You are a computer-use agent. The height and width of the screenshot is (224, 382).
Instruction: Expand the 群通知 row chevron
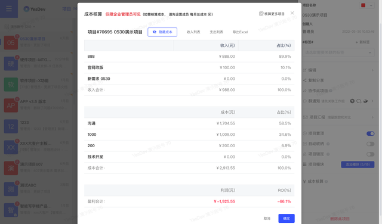372,101
